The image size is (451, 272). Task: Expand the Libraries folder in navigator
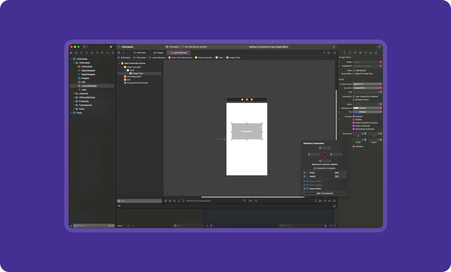(74, 93)
